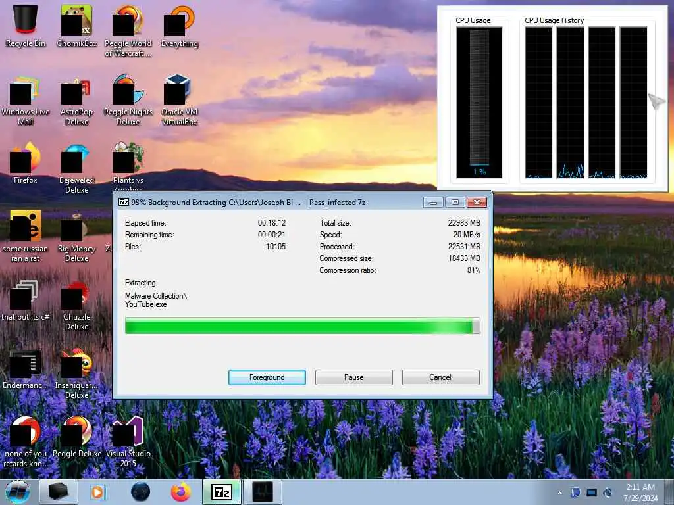Click the 7z icon in dialog title bar
This screenshot has height=505, width=674.
[124, 202]
